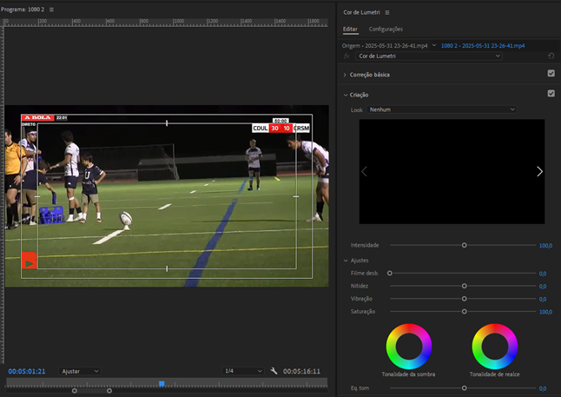Open the wrench settings button

(x=274, y=371)
